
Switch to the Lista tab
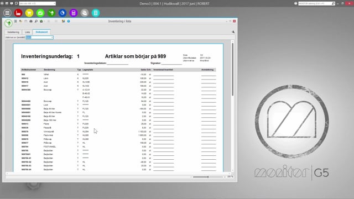click(x=28, y=32)
